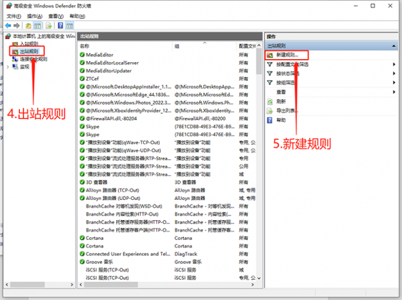Open the 查看(V) menu
Image resolution: width=402 pixels, height=300 pixels.
[56, 16]
